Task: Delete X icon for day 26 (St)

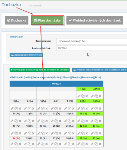Action: pyautogui.click(x=47, y=144)
